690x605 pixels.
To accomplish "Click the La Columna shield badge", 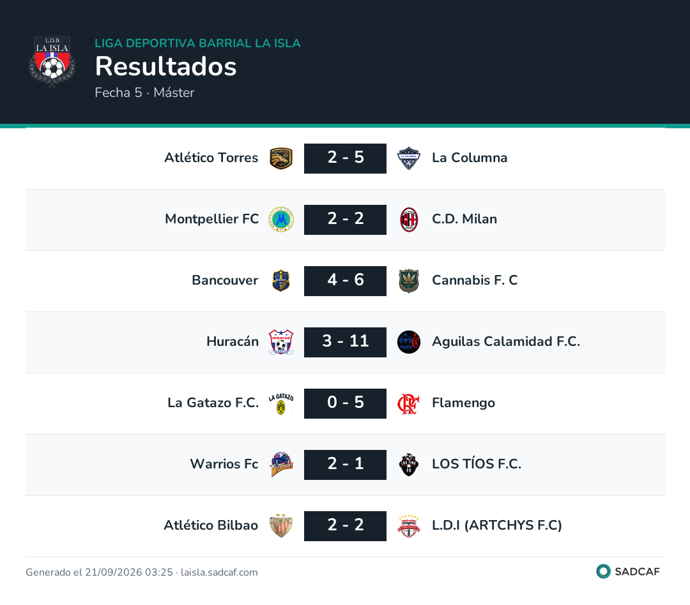I will pos(409,158).
